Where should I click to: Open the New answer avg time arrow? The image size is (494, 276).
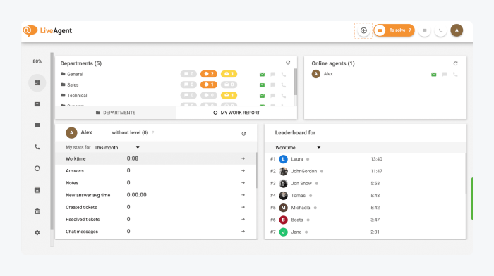243,195
